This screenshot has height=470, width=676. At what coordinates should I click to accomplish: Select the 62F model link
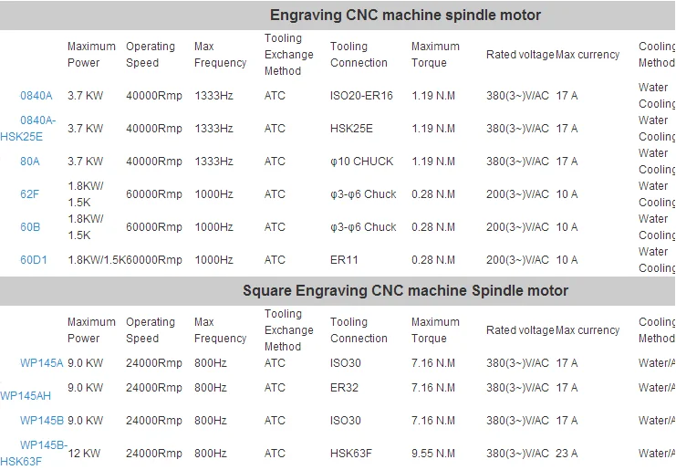[x=30, y=194]
